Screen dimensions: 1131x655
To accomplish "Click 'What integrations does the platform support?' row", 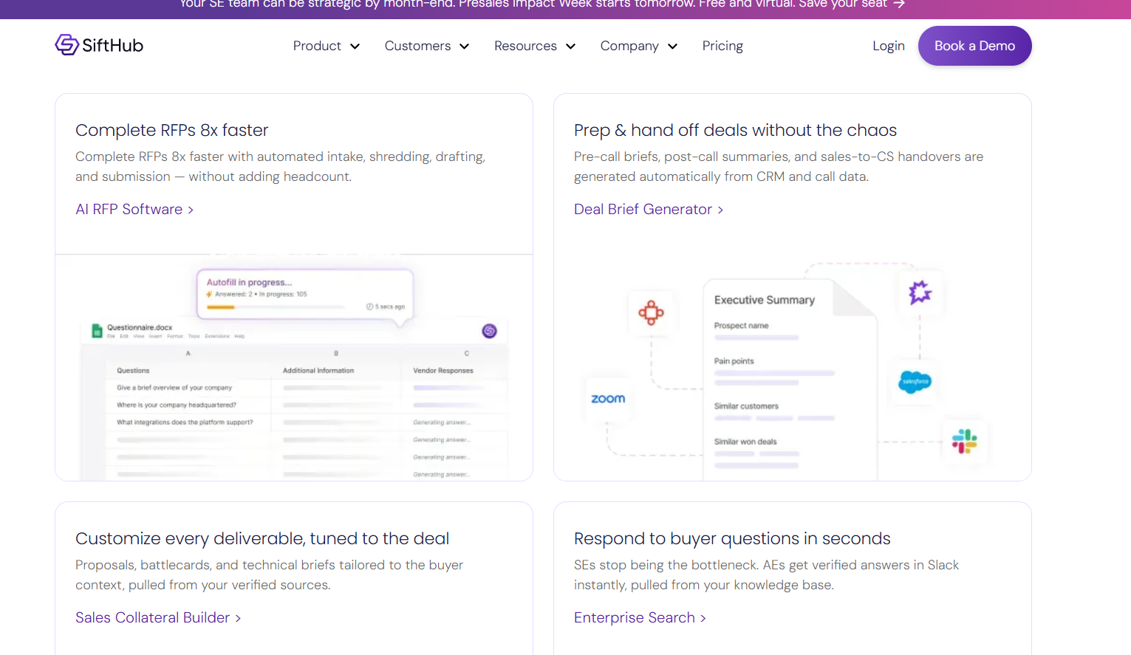I will pyautogui.click(x=185, y=422).
